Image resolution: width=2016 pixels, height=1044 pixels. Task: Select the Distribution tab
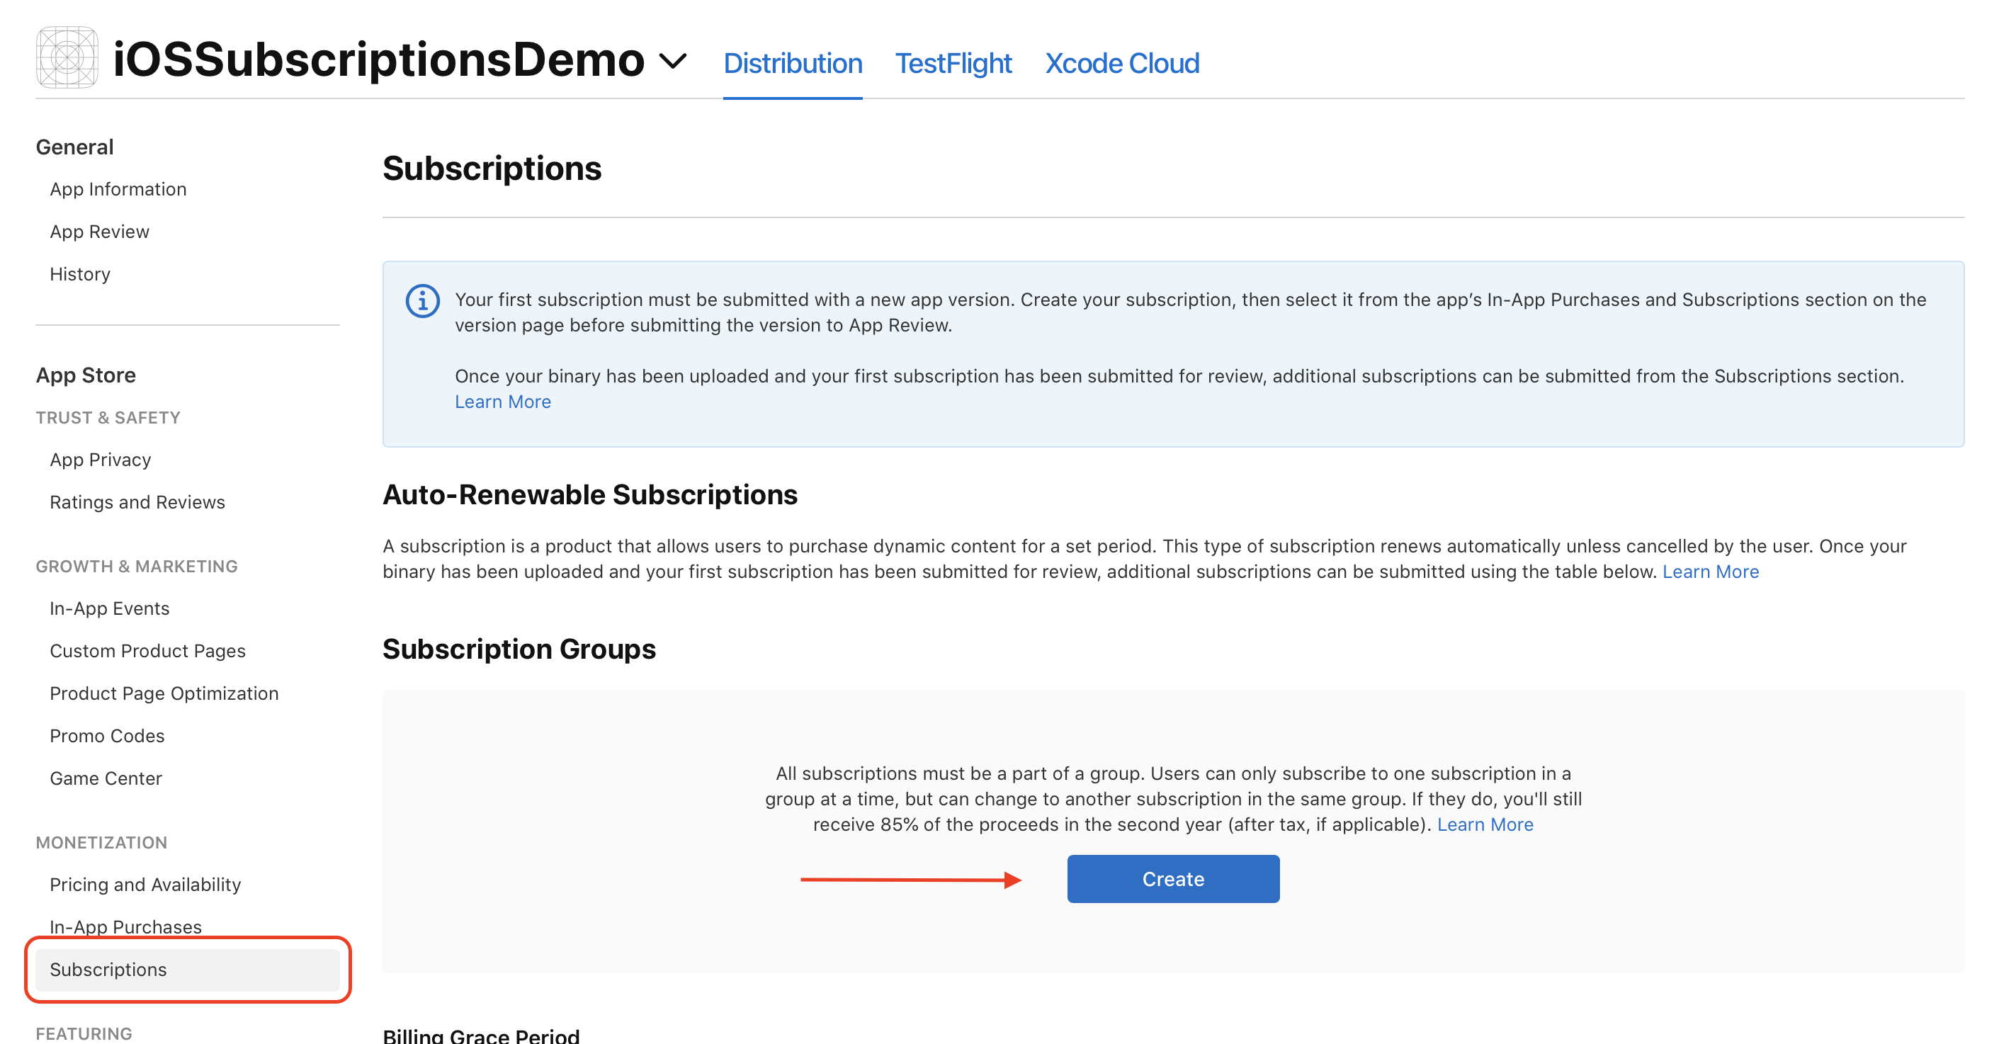792,64
